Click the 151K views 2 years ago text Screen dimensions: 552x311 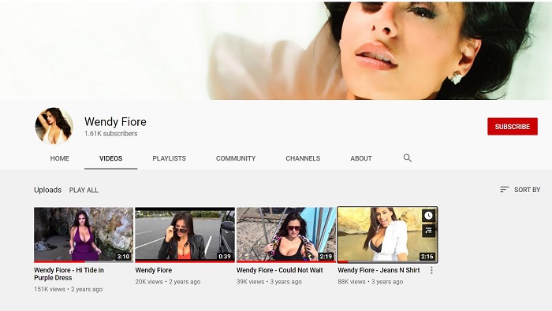point(69,289)
